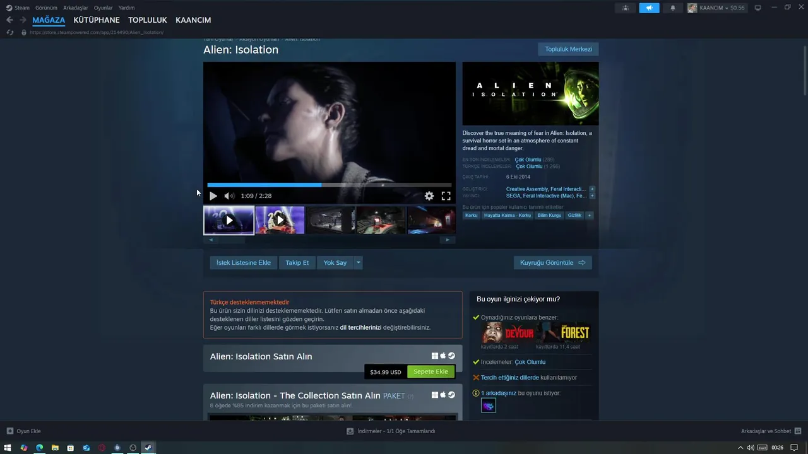Viewport: 808px width, 454px height.
Task: Open the Görünüm menu
Action: pyautogui.click(x=46, y=8)
